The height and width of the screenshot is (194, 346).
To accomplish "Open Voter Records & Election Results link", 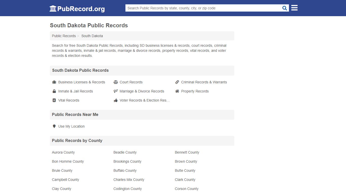I will pyautogui.click(x=145, y=100).
